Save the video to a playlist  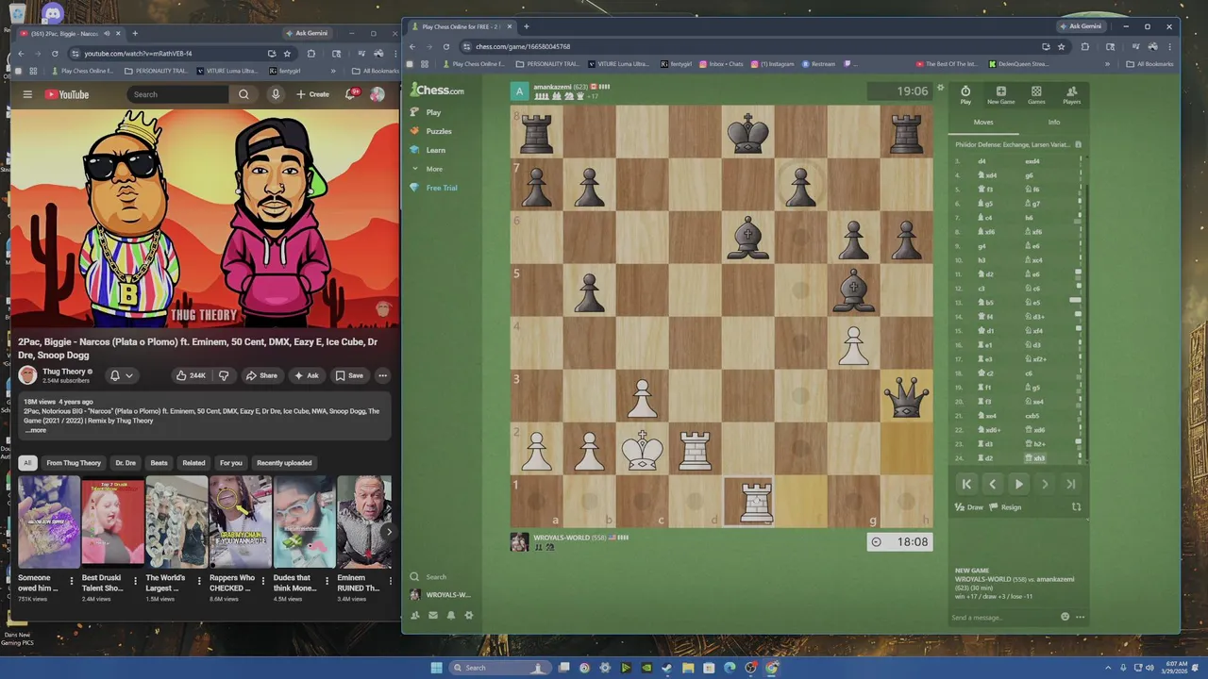click(x=348, y=375)
